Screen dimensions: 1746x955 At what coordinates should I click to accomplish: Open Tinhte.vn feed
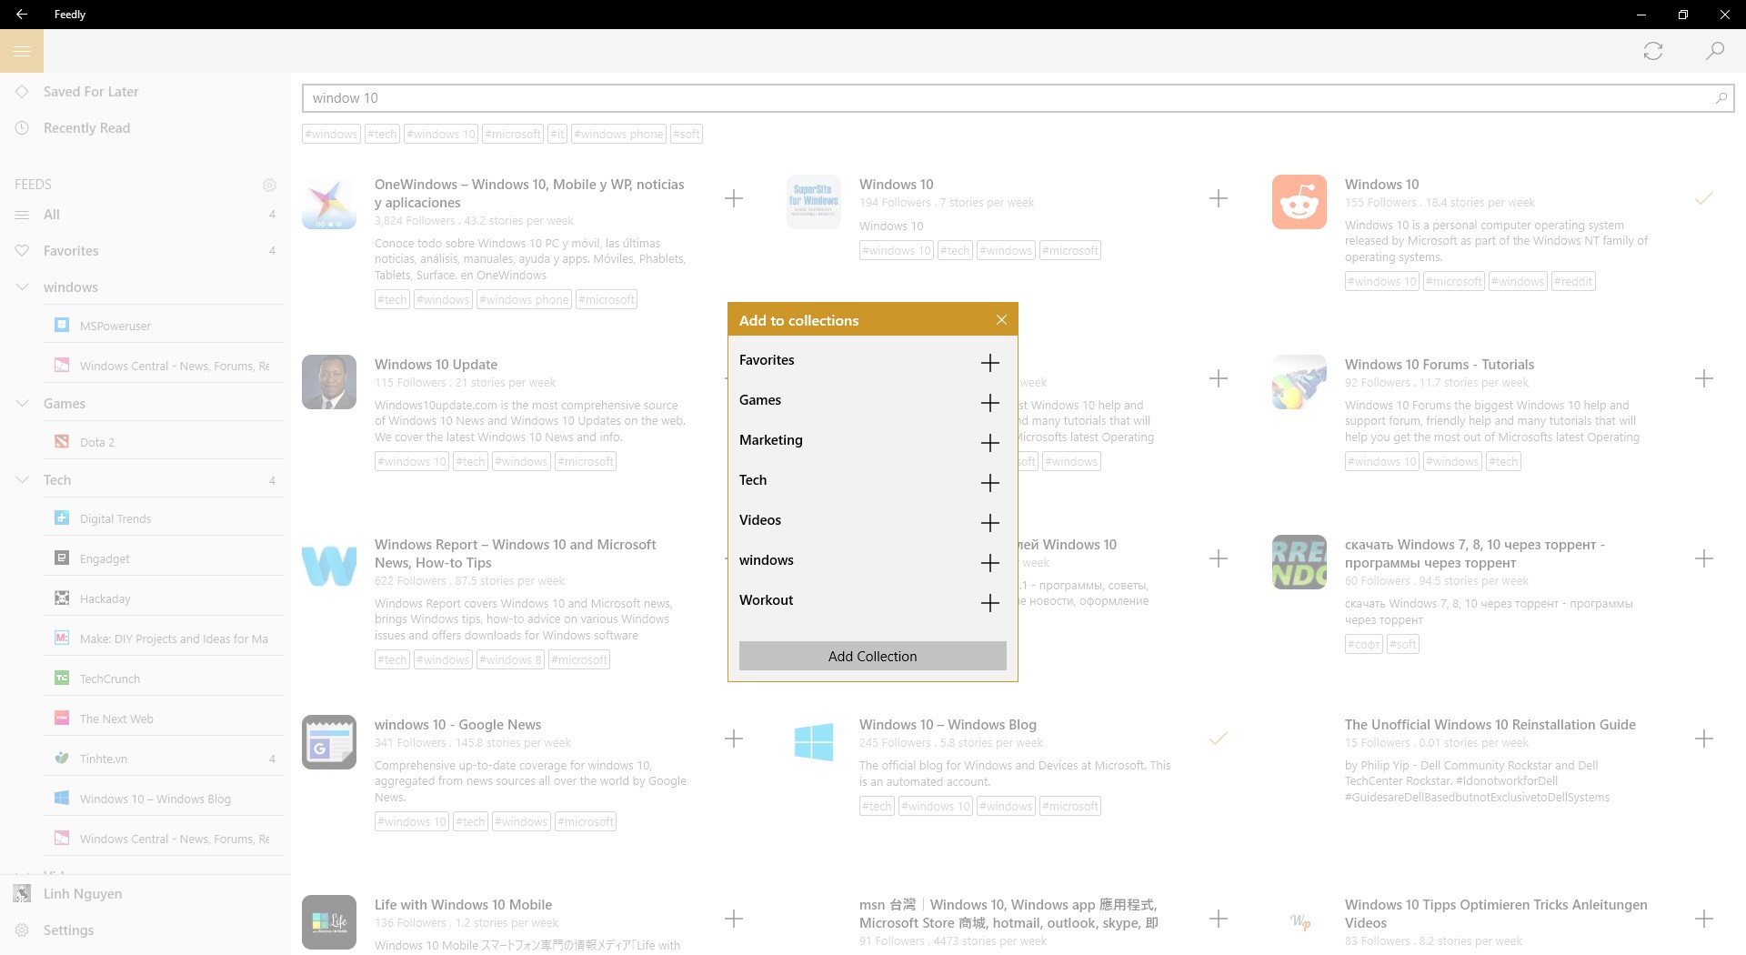164,759
